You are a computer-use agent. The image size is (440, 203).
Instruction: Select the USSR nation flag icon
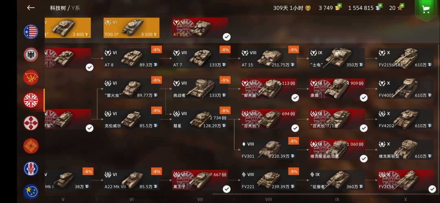(x=31, y=77)
